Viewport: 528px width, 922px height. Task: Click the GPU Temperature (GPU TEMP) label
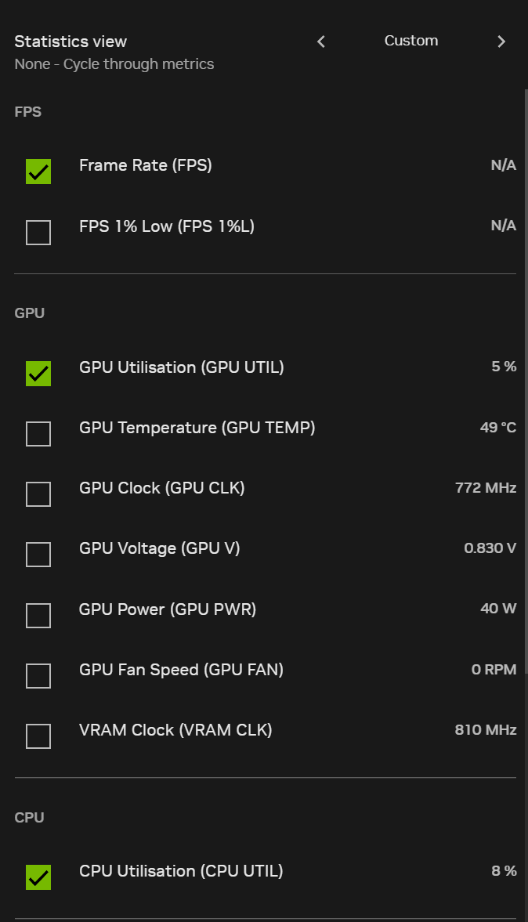click(x=197, y=428)
